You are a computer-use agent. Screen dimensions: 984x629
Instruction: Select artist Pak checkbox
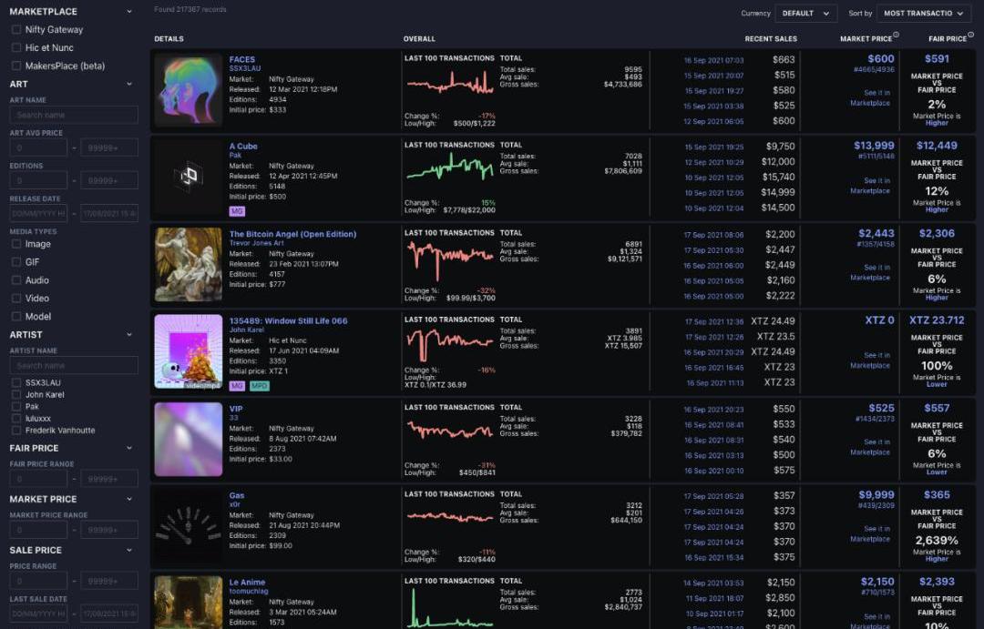tap(16, 406)
